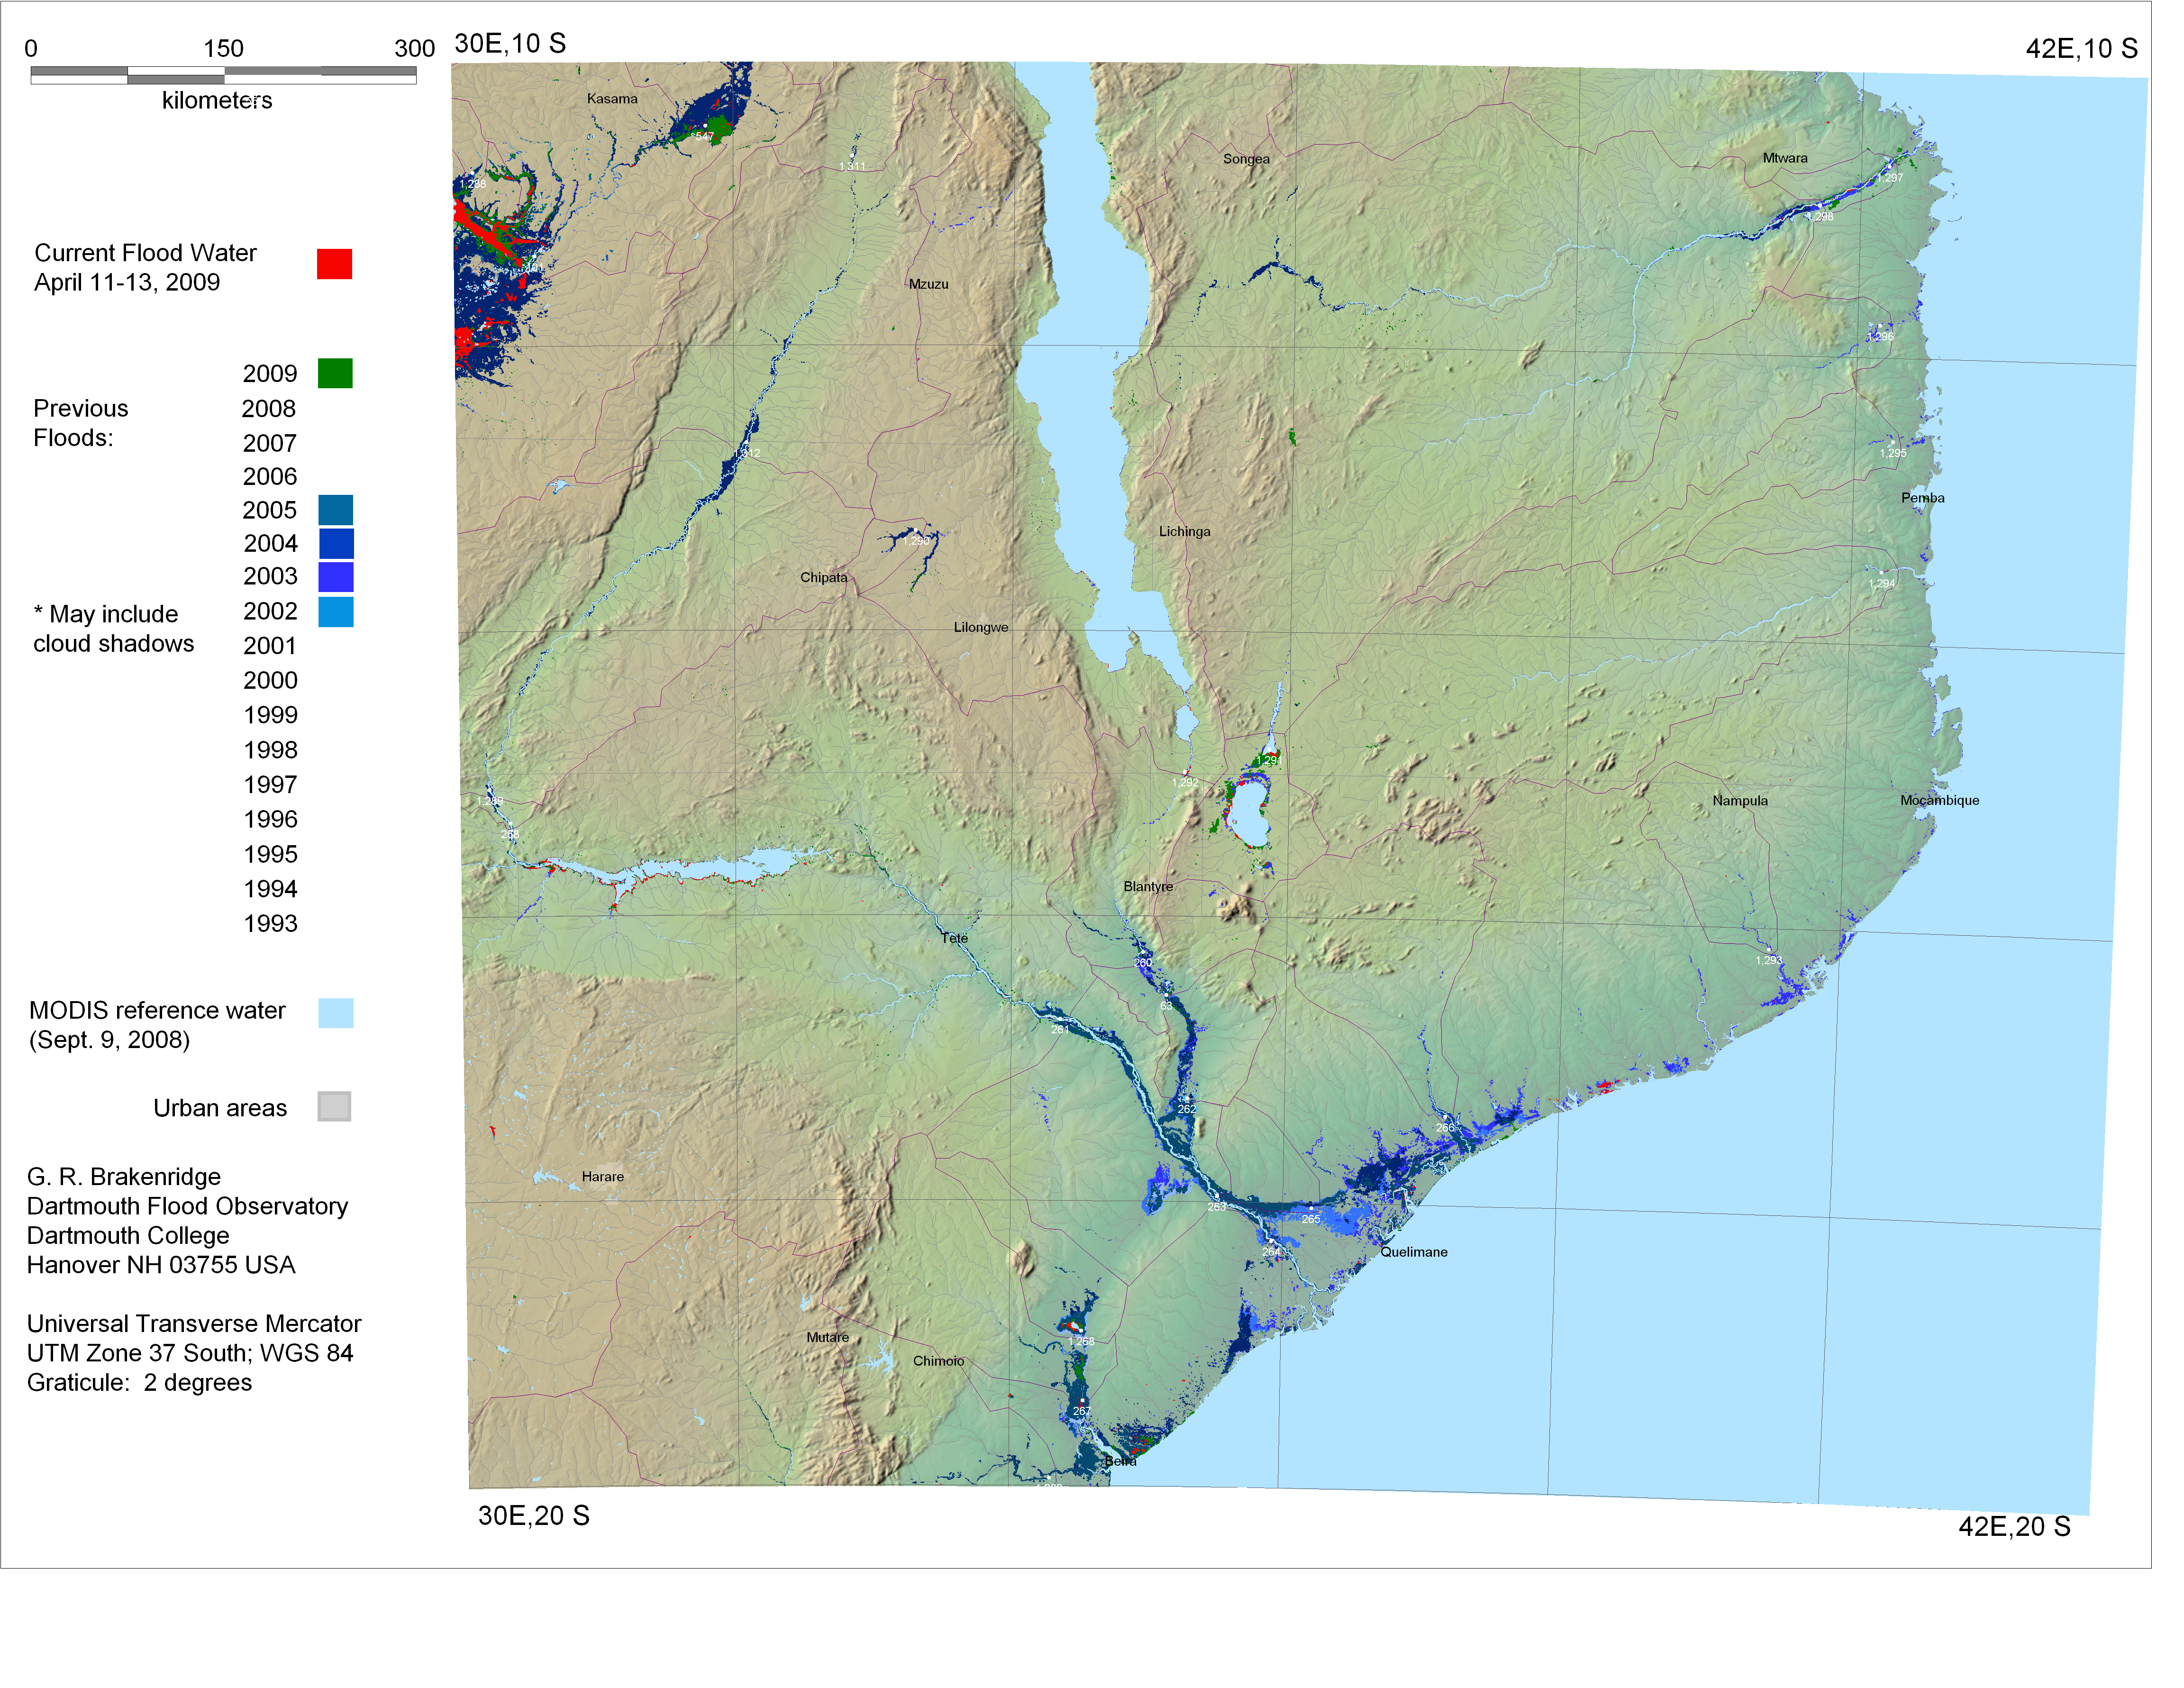Click the Tete city label
This screenshot has width=2184, height=1688.
(954, 938)
